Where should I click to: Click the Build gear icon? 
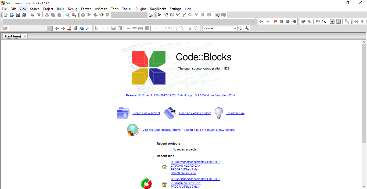tap(83, 15)
